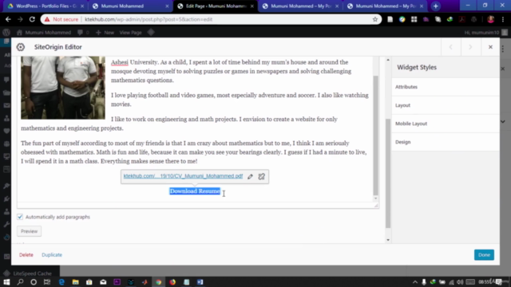Click the photo in the editor
This screenshot has width=511, height=287.
click(63, 88)
